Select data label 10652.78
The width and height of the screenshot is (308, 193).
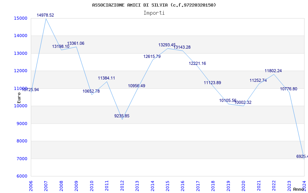coord(91,91)
